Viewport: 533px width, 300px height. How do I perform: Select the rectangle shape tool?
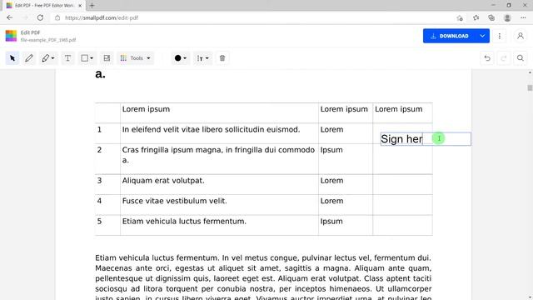(84, 58)
